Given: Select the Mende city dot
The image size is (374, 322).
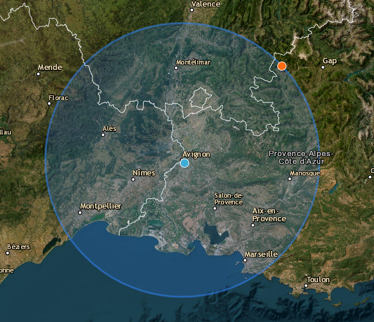Looking at the screenshot, I should tap(39, 74).
